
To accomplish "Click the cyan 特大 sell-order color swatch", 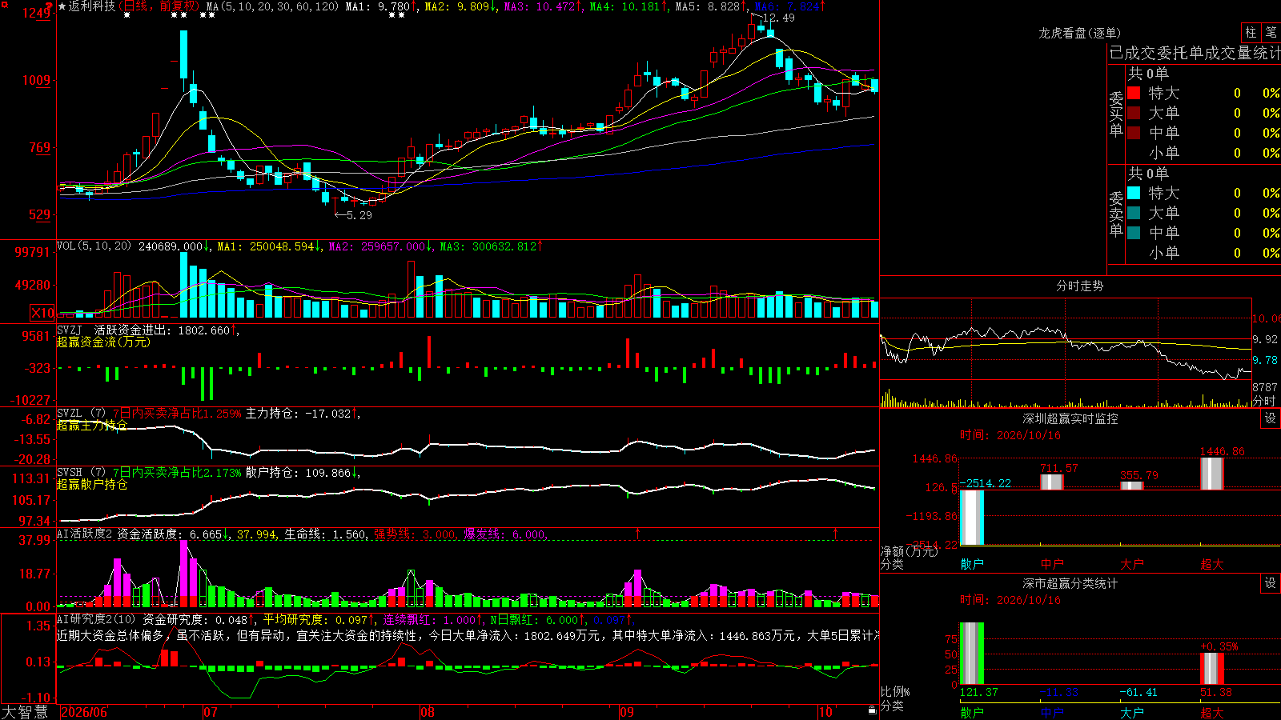I will (x=1134, y=193).
